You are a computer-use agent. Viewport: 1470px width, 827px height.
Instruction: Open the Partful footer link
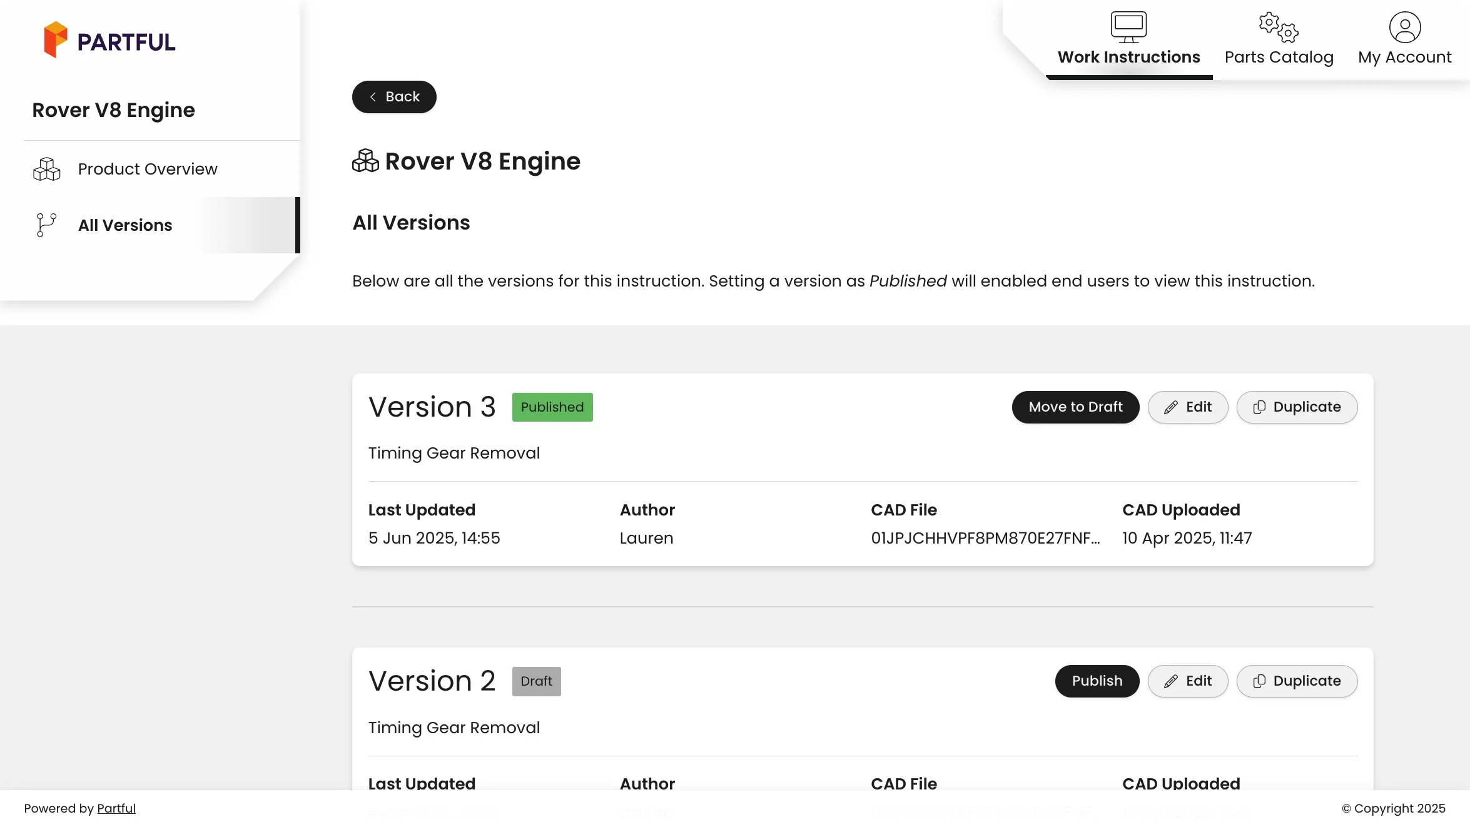(116, 808)
